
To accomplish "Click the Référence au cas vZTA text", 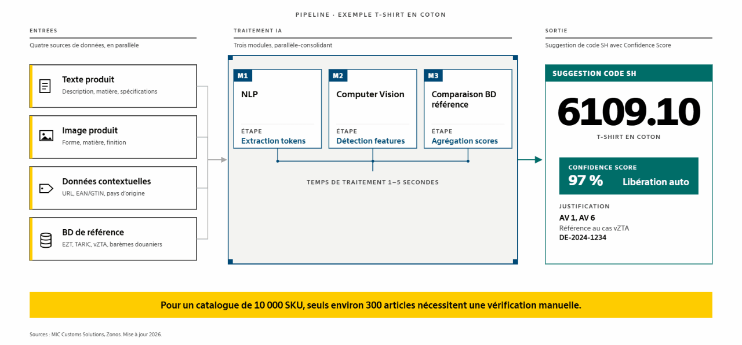I will coord(594,228).
